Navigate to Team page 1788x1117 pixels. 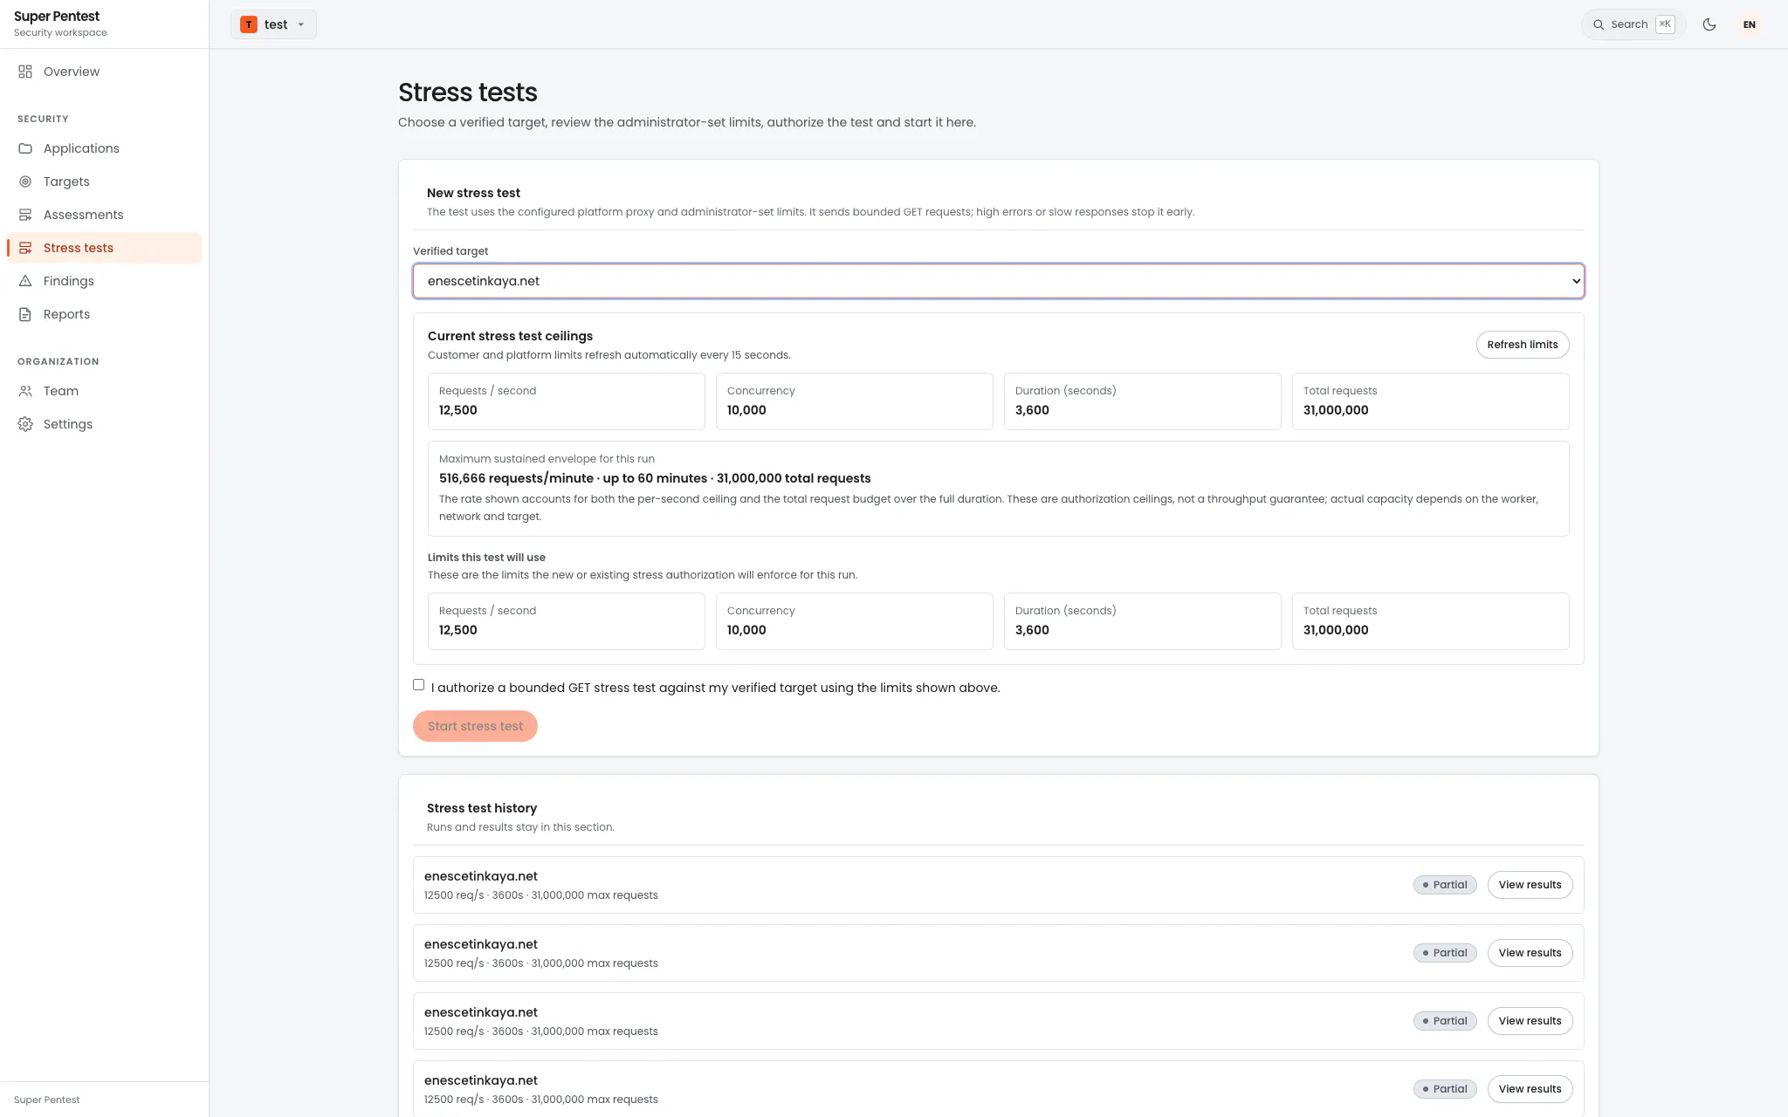coord(105,391)
